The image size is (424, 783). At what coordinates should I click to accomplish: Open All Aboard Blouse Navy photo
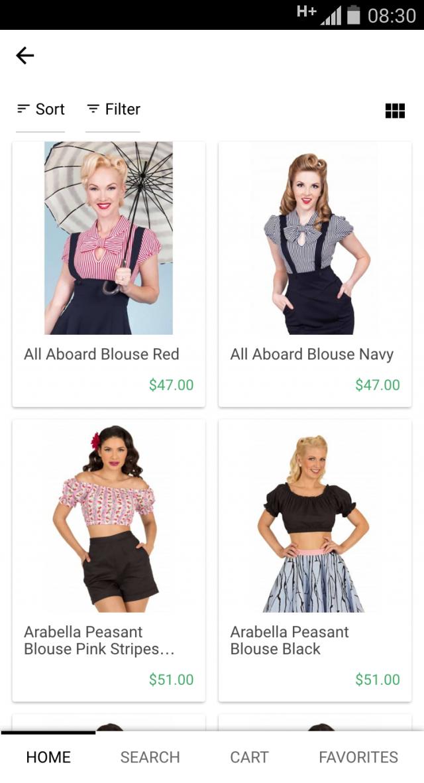point(315,238)
